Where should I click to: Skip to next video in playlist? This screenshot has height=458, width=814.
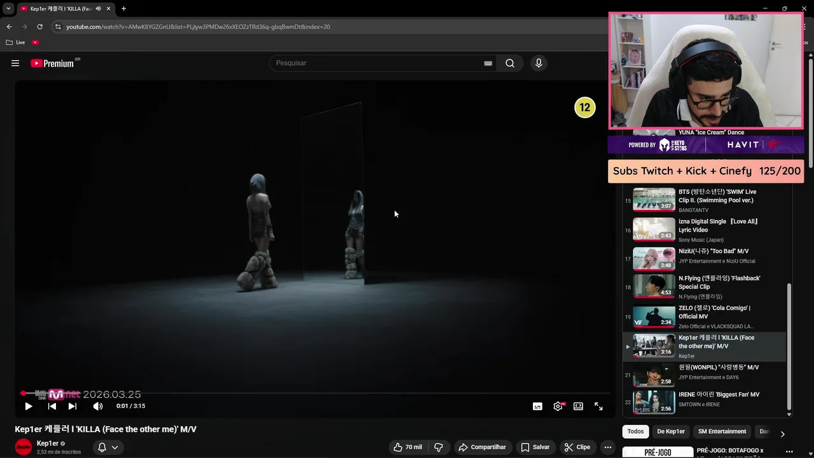(72, 406)
